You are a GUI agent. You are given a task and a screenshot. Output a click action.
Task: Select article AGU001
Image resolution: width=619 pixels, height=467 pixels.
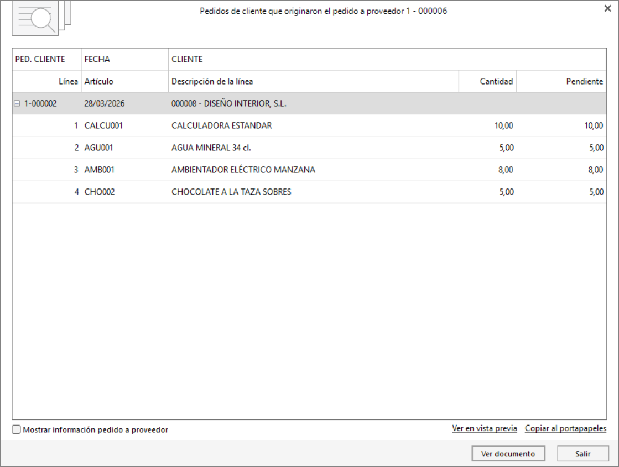98,148
